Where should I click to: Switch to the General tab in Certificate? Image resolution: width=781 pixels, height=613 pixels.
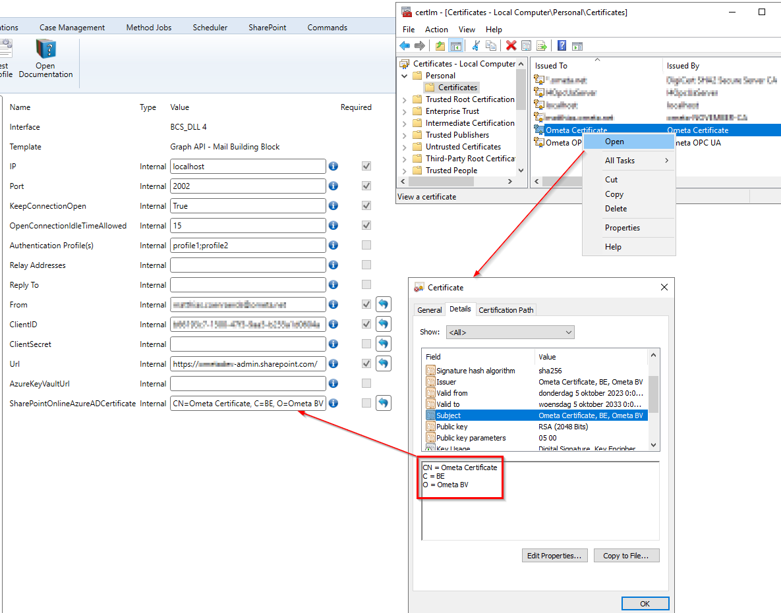click(429, 310)
